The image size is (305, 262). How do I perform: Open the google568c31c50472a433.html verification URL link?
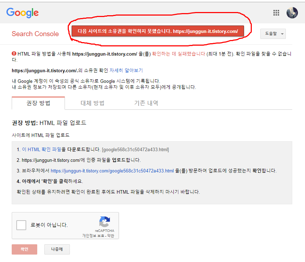click(112, 171)
